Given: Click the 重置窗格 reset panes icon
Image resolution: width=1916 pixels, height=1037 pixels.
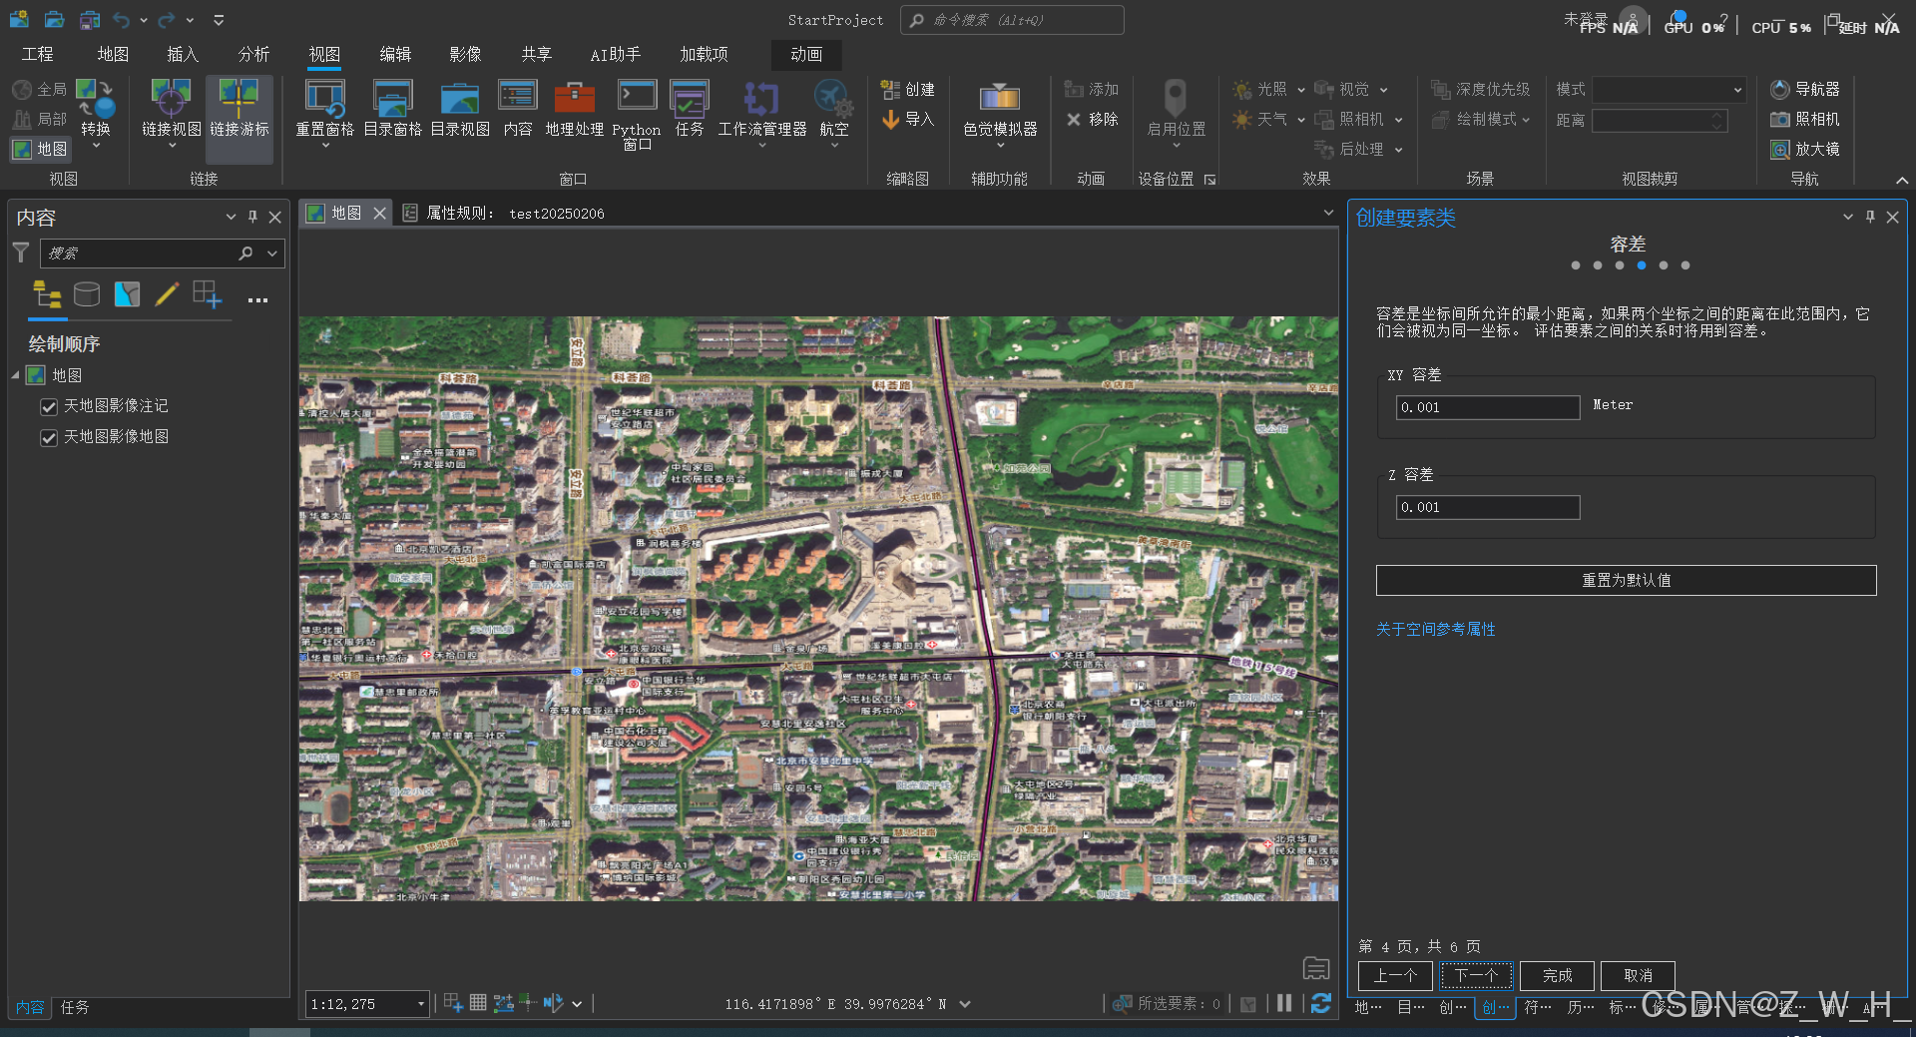Looking at the screenshot, I should tap(324, 99).
